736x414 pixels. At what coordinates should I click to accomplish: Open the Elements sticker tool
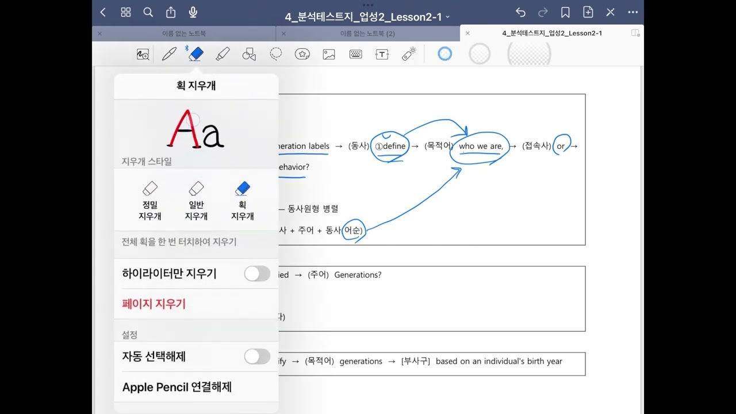pos(302,54)
